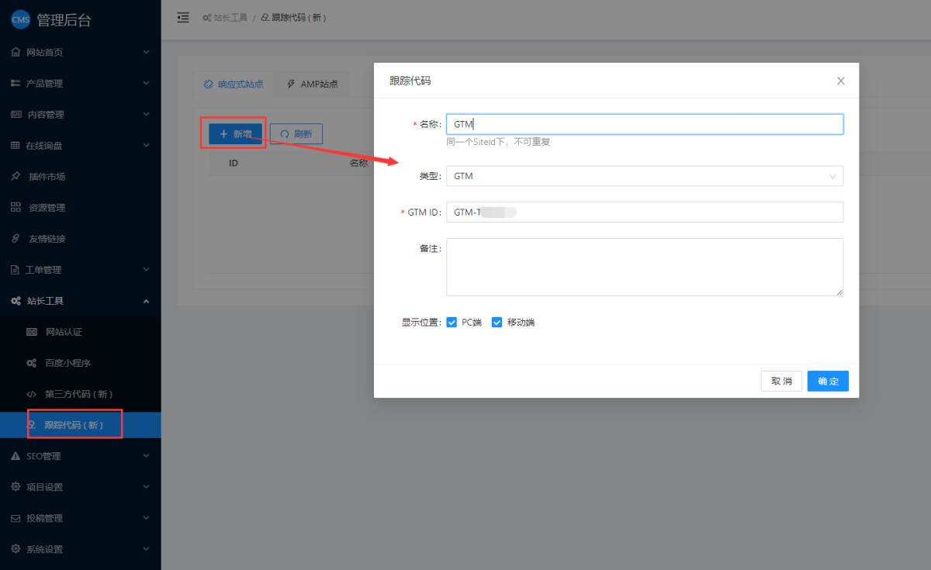Click the 友情链接 link icon
The width and height of the screenshot is (931, 570).
16,239
